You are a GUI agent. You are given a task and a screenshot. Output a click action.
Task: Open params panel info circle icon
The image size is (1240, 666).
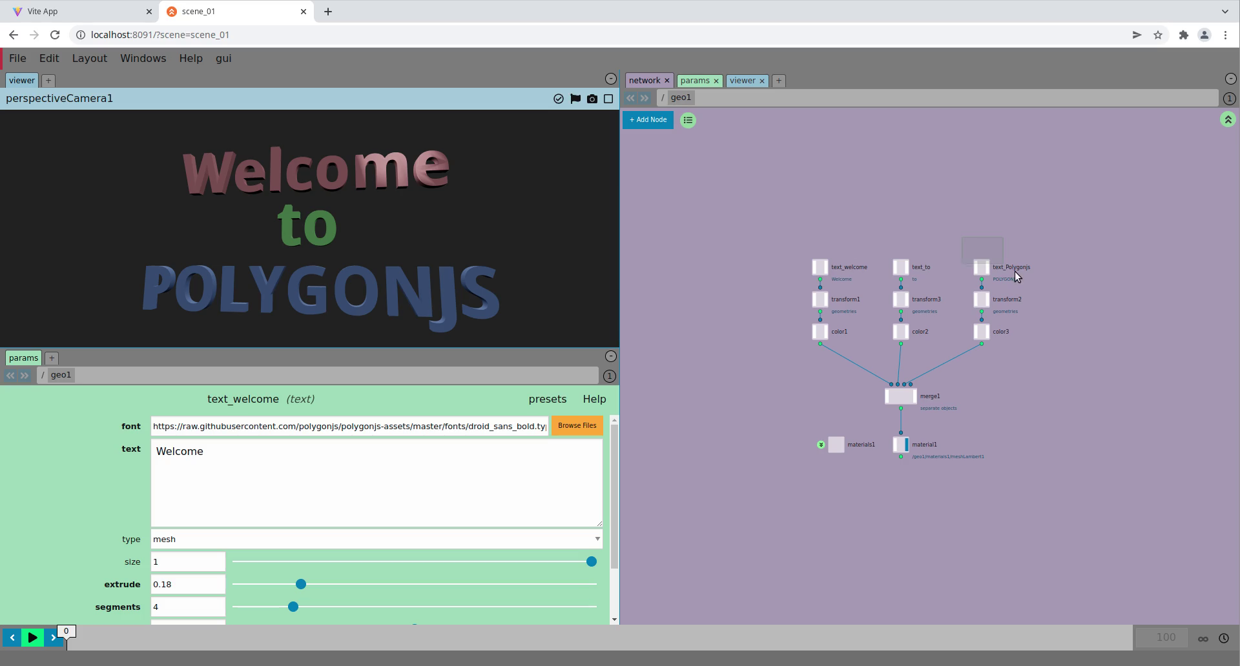coord(609,376)
